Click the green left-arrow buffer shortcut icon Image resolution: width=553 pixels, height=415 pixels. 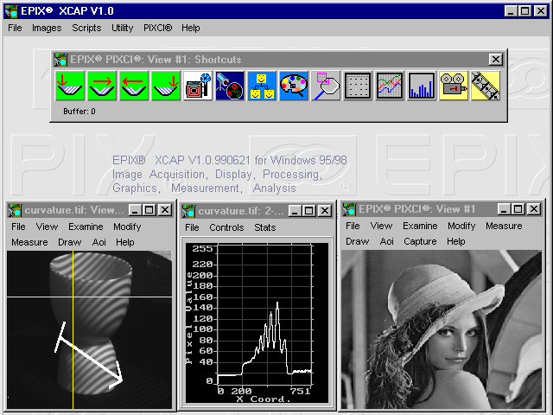[134, 86]
